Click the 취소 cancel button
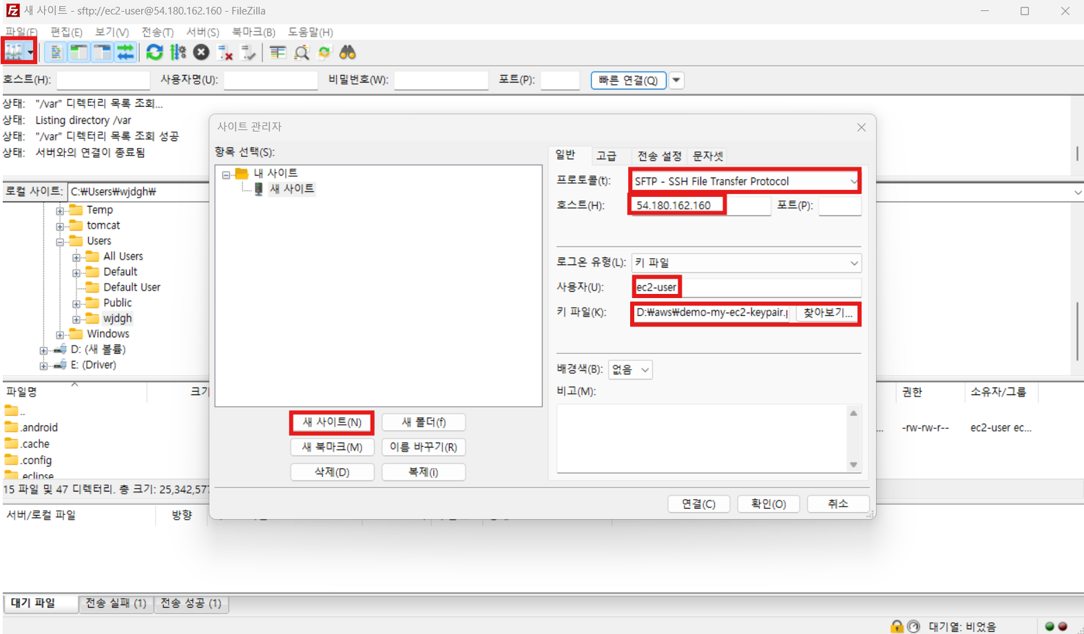Screen dimensions: 1084x634 point(838,504)
